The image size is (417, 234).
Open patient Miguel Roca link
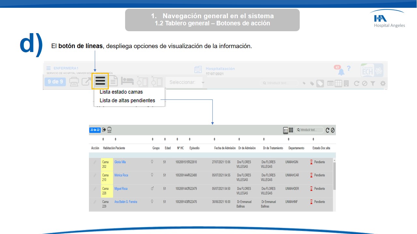click(x=121, y=188)
